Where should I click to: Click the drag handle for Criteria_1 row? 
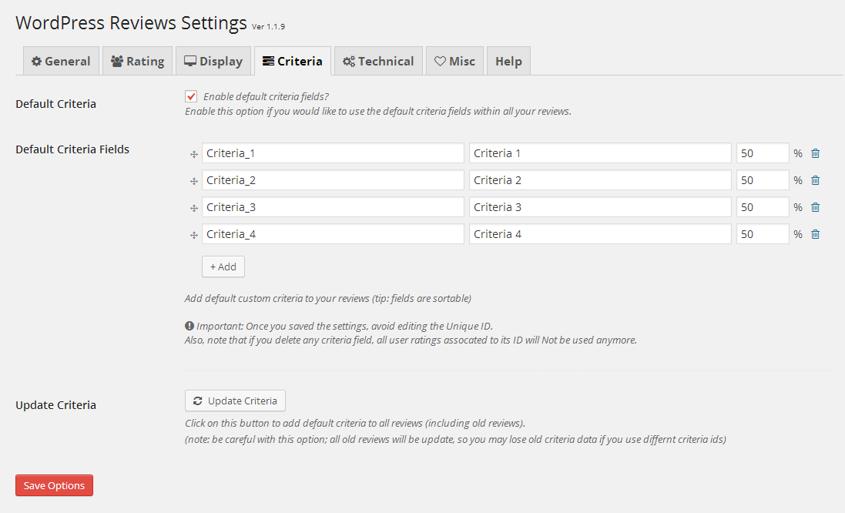(x=194, y=155)
